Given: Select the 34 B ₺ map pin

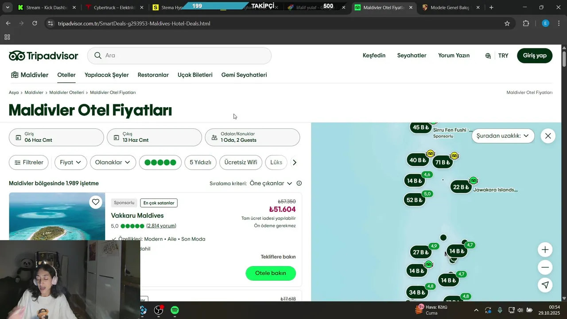Looking at the screenshot, I should click(x=417, y=292).
